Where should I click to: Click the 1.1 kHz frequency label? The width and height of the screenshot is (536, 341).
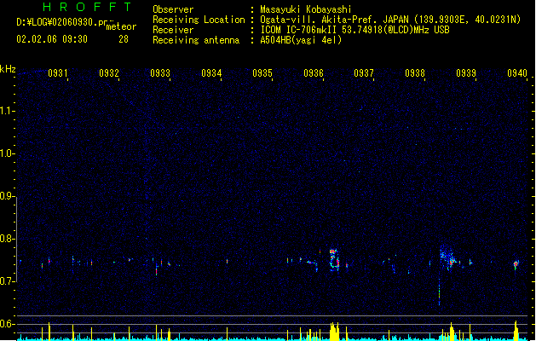[7, 111]
